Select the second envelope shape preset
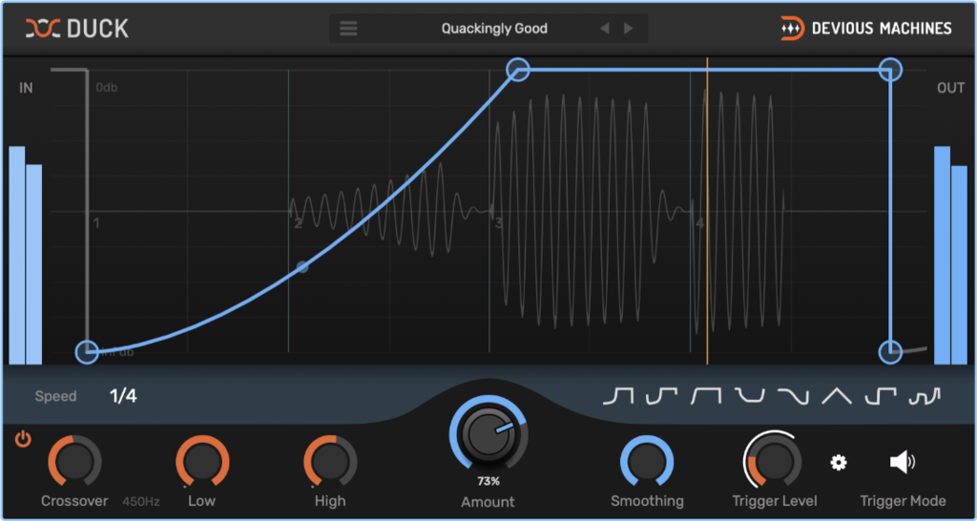This screenshot has height=521, width=977. 662,396
